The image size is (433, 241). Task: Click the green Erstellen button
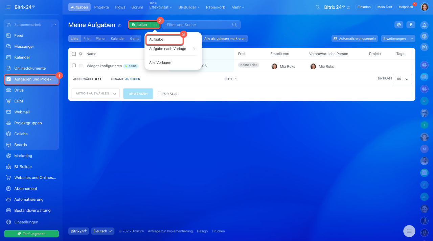(139, 25)
